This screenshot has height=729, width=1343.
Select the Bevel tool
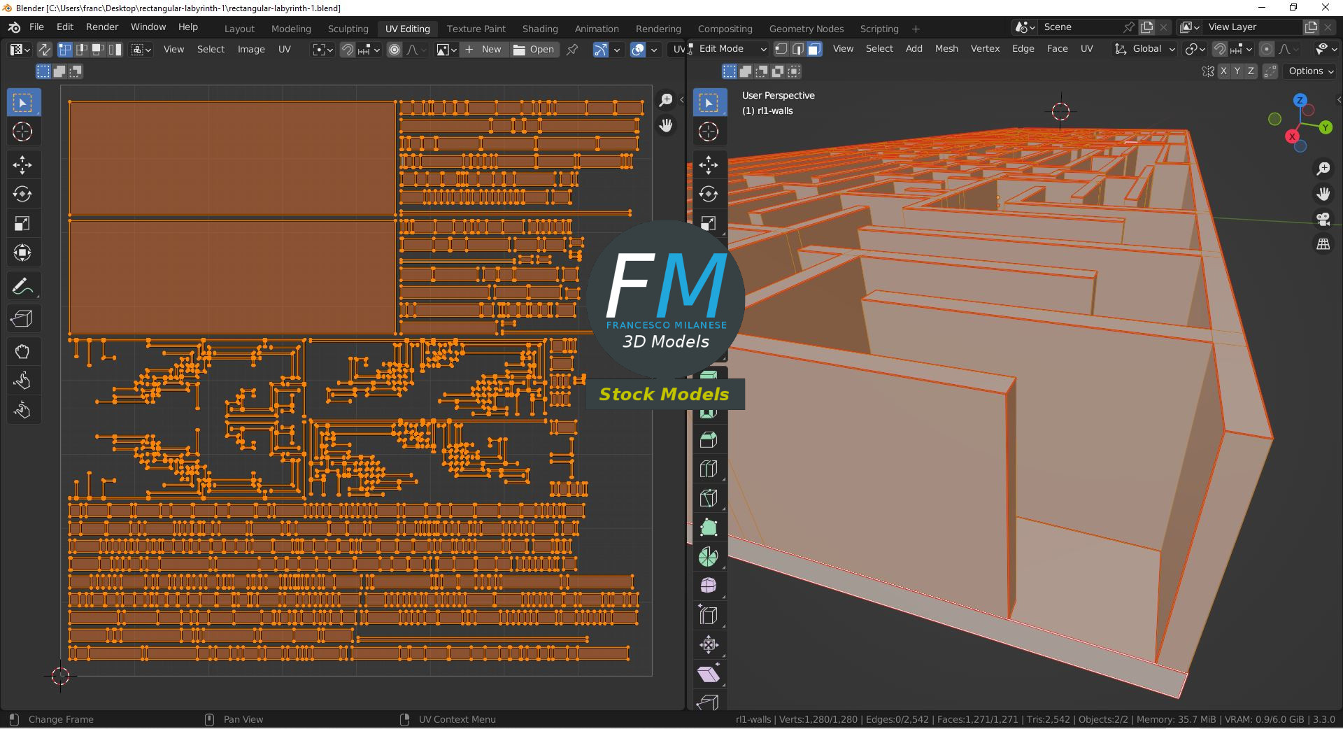[709, 440]
